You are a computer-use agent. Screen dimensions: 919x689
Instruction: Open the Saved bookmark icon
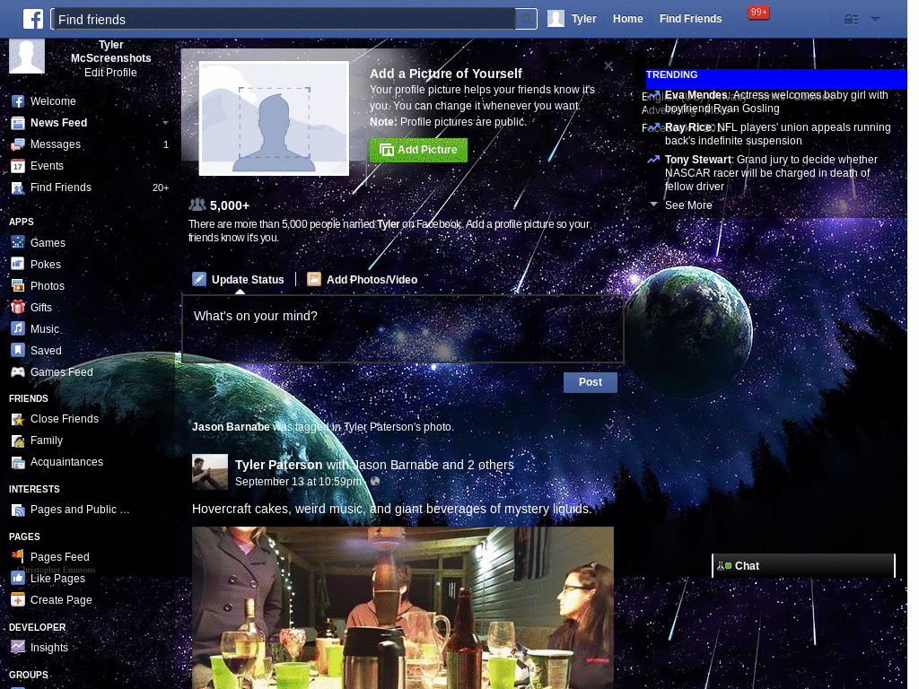[x=18, y=351]
